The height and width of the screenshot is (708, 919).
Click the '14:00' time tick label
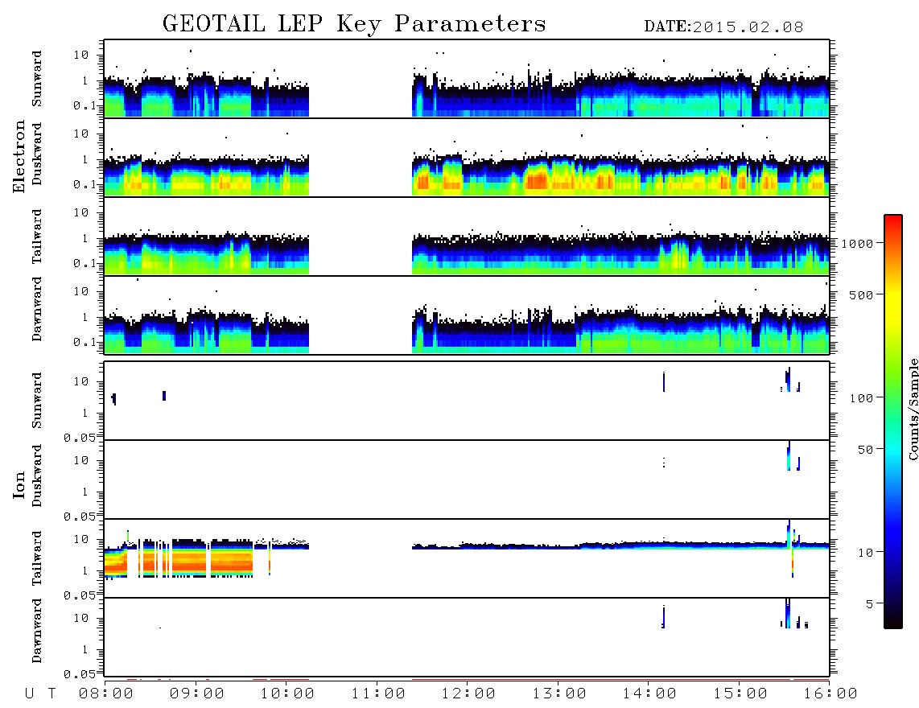pos(649,694)
